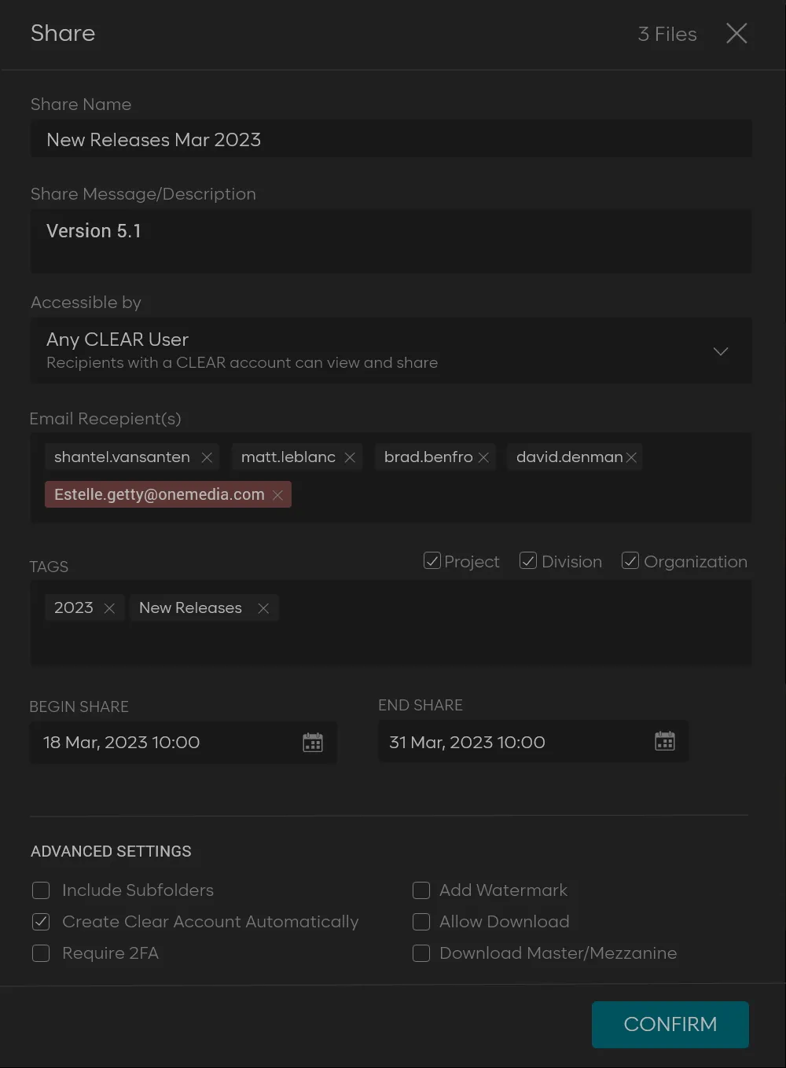Click the 2023 tag text
Image resolution: width=786 pixels, height=1068 pixels.
click(74, 607)
